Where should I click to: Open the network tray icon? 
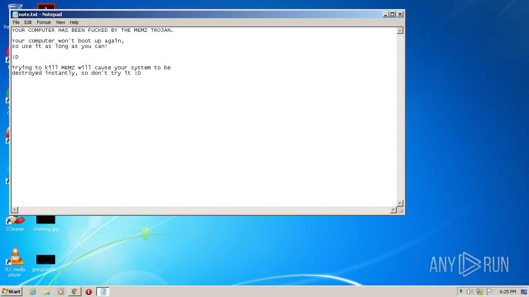point(480,292)
